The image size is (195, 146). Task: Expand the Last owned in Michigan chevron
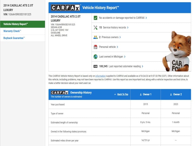pos(125,57)
